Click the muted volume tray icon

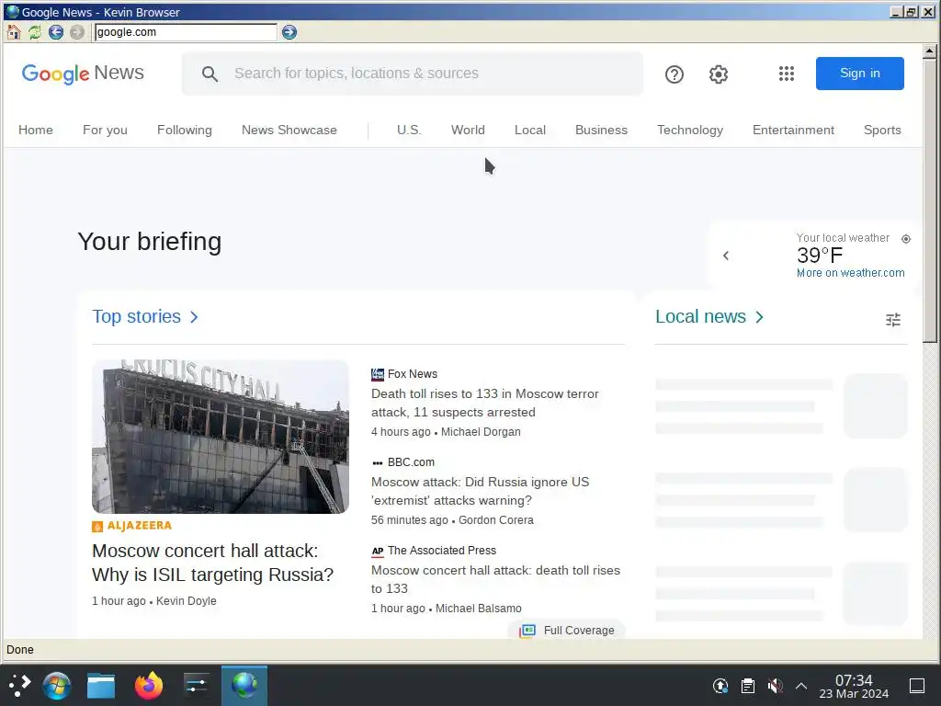point(775,686)
